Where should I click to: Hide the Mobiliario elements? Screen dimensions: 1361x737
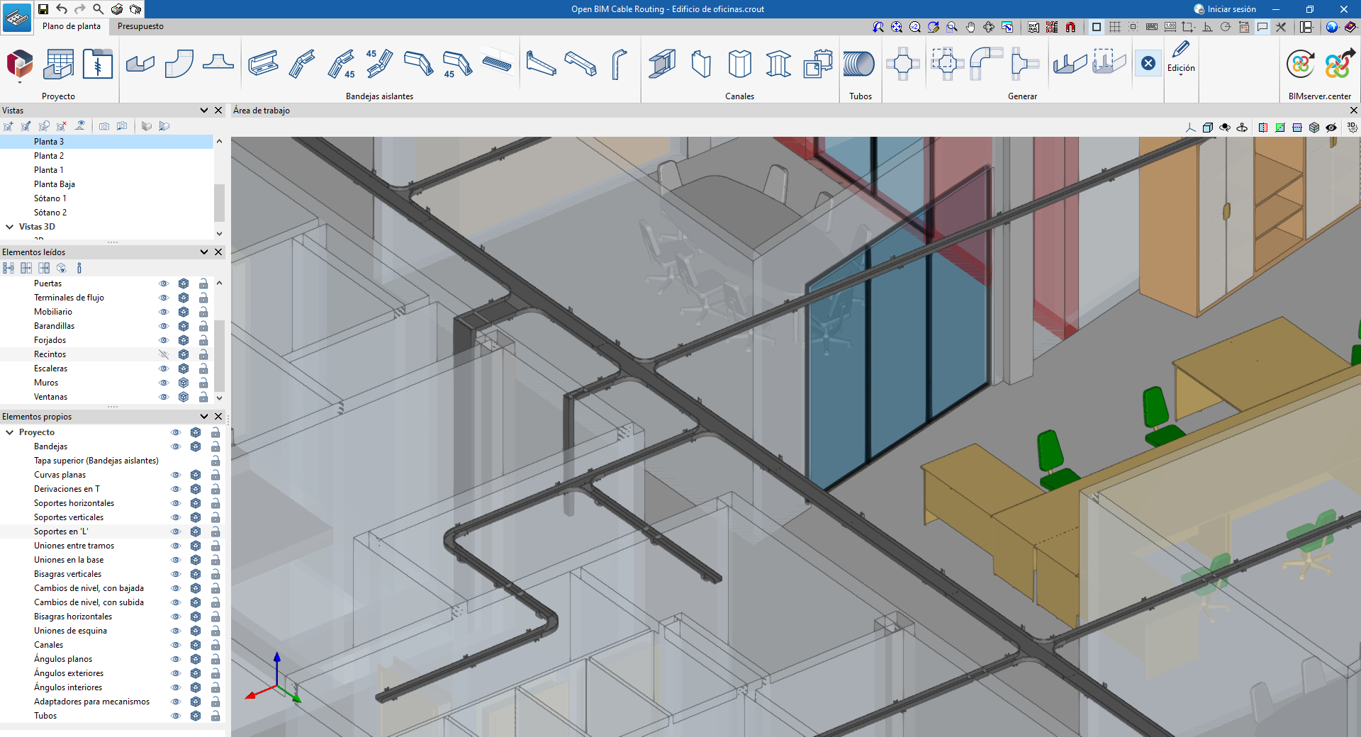click(164, 312)
